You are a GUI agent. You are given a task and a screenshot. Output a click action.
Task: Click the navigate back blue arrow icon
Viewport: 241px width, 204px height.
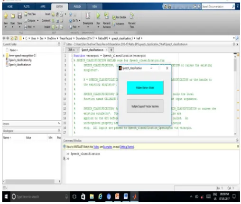pos(71,14)
